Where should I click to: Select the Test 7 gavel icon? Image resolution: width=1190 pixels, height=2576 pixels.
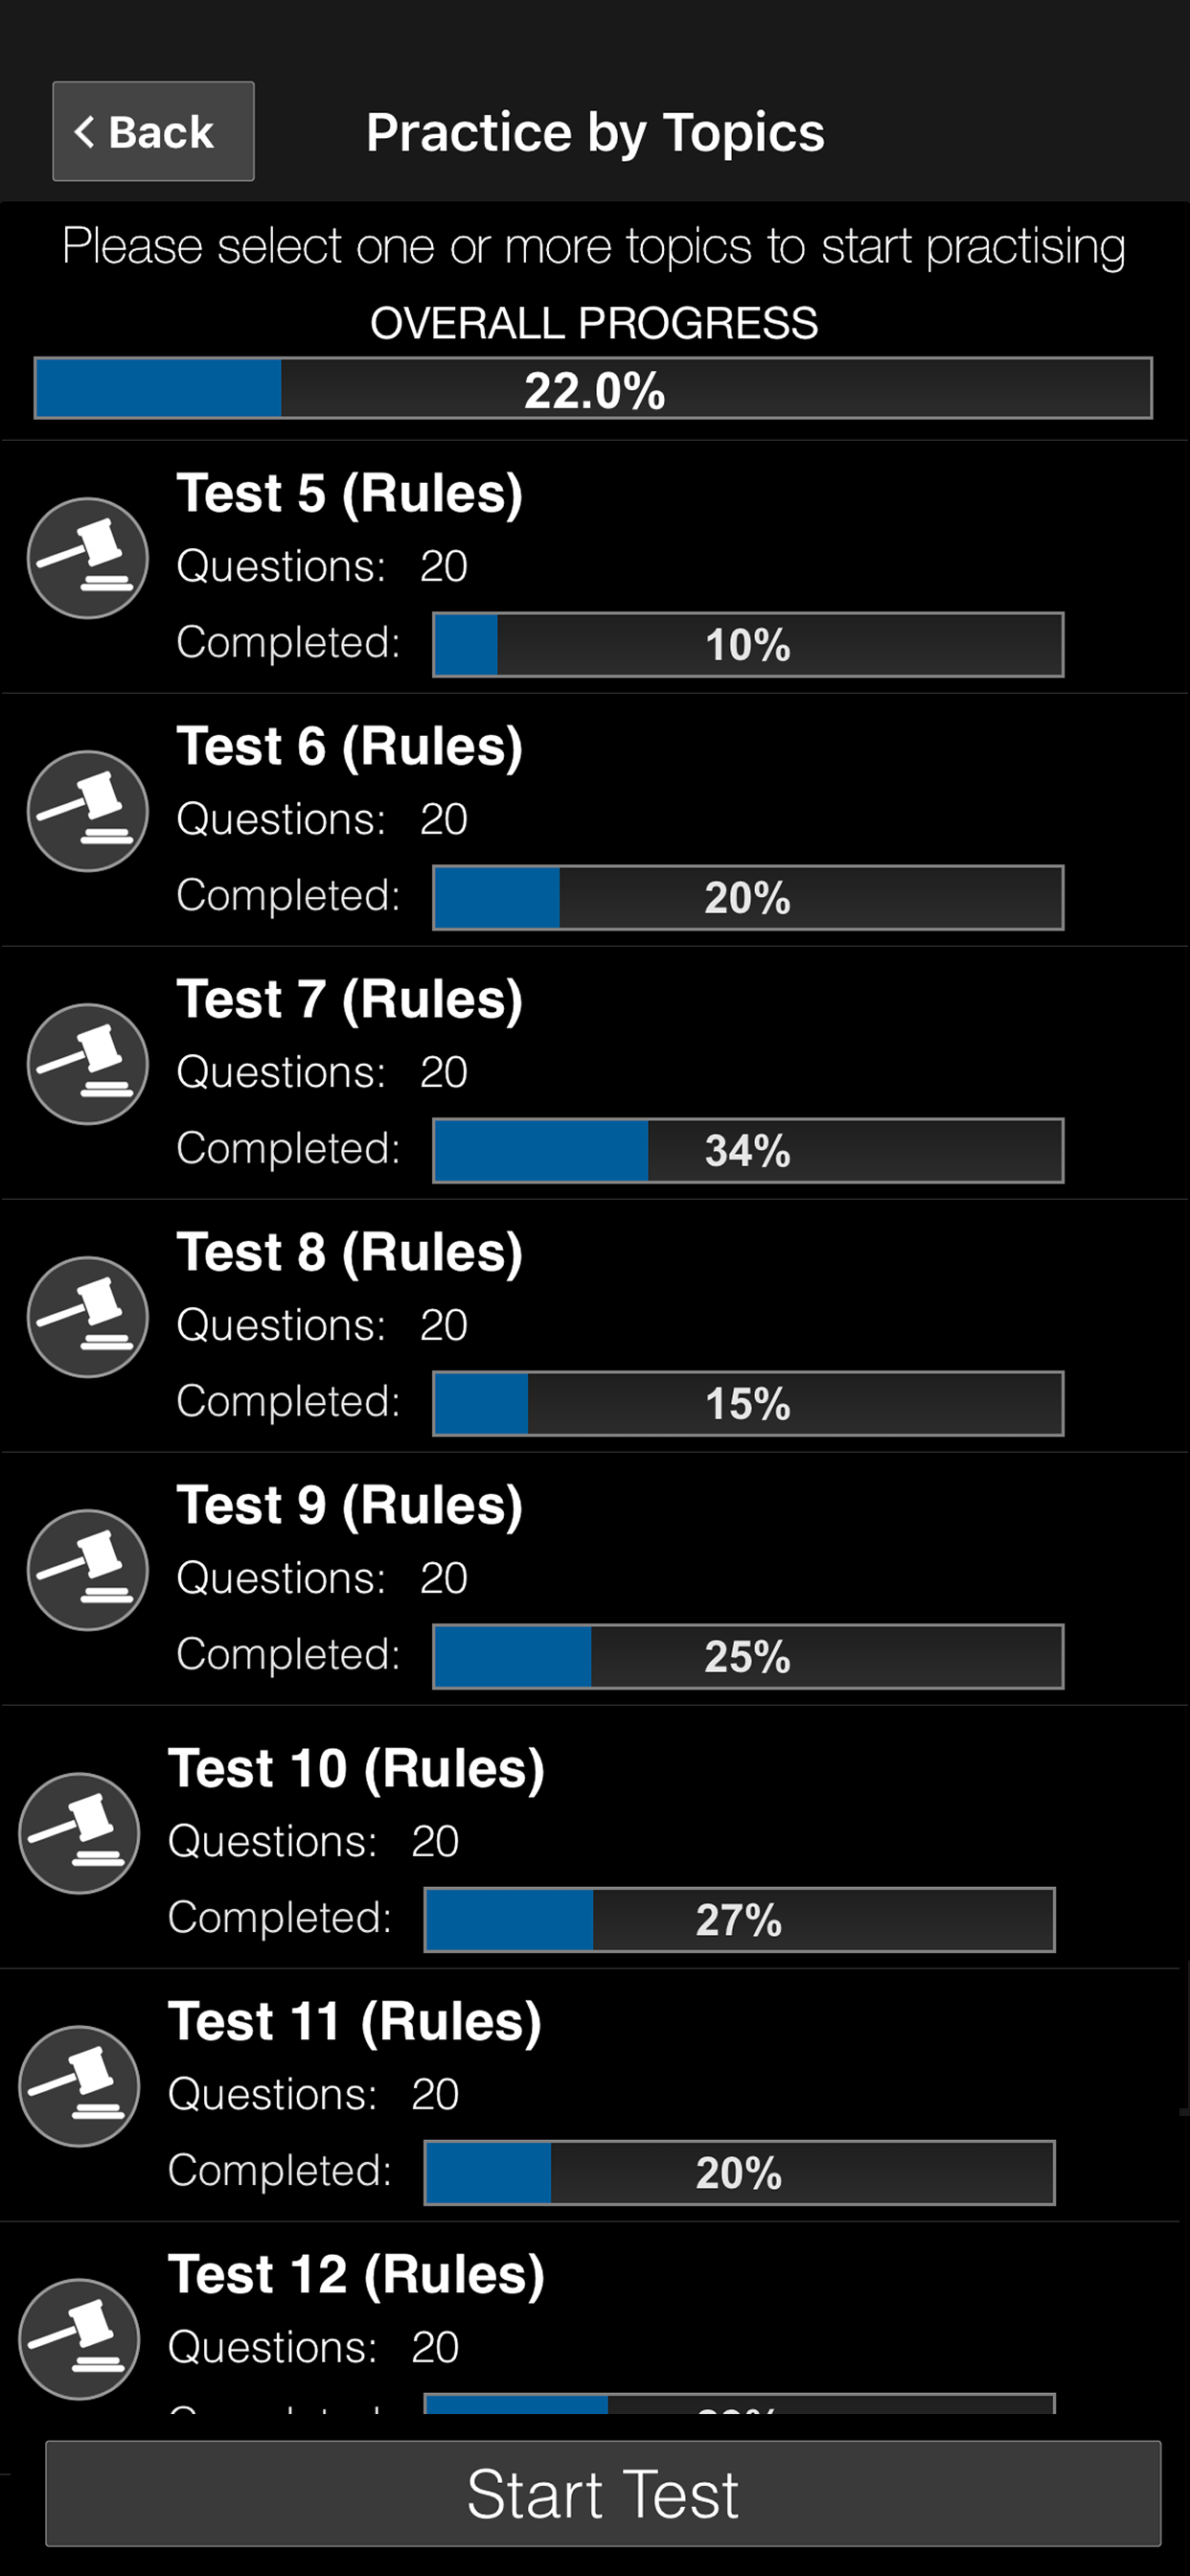(x=88, y=1064)
